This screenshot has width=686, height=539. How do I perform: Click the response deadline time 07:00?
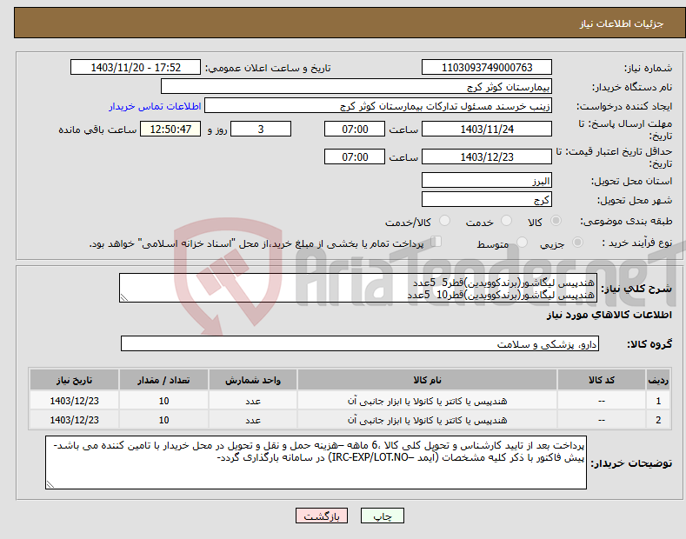(355, 129)
